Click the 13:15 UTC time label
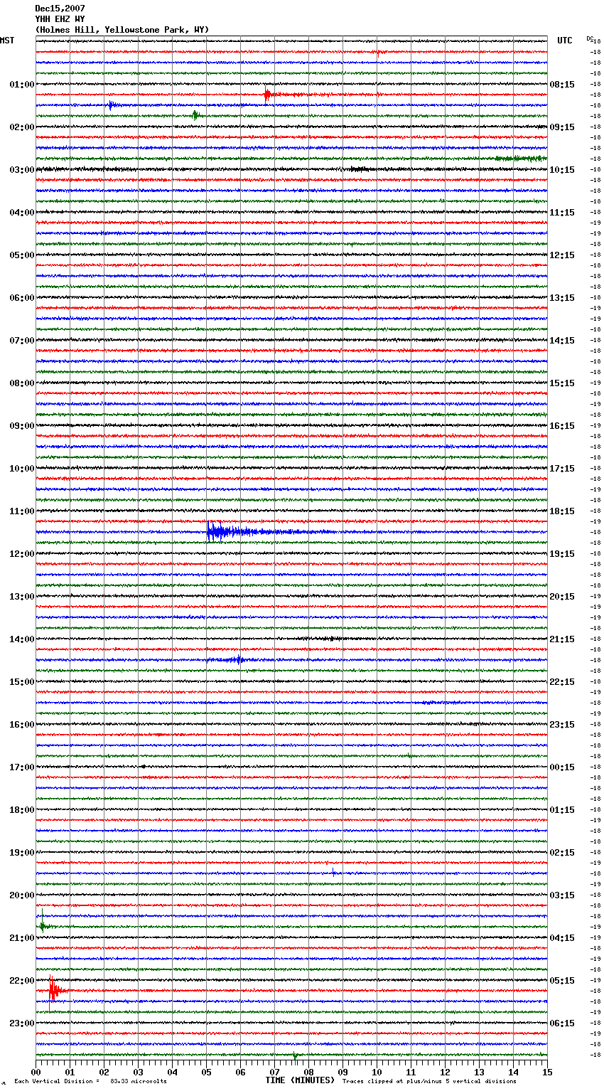The height and width of the screenshot is (1091, 604). pyautogui.click(x=562, y=298)
